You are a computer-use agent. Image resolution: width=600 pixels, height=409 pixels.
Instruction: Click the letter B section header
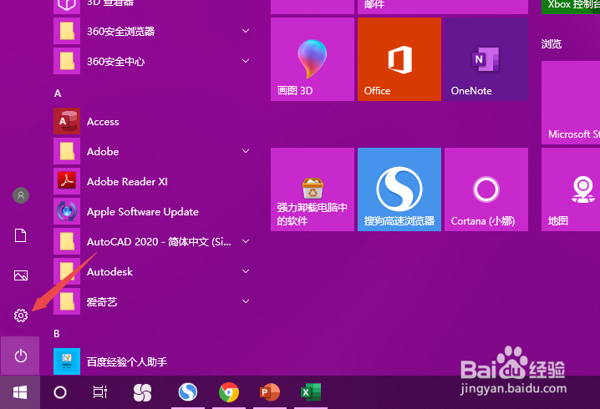click(57, 334)
